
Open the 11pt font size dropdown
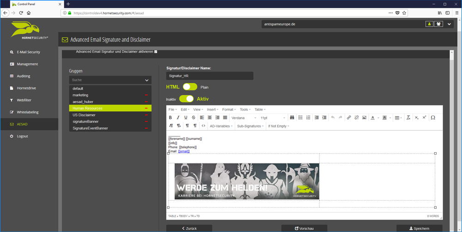point(273,118)
